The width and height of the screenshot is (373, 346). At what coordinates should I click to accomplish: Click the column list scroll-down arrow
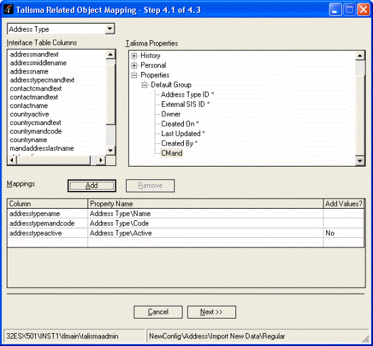click(111, 150)
